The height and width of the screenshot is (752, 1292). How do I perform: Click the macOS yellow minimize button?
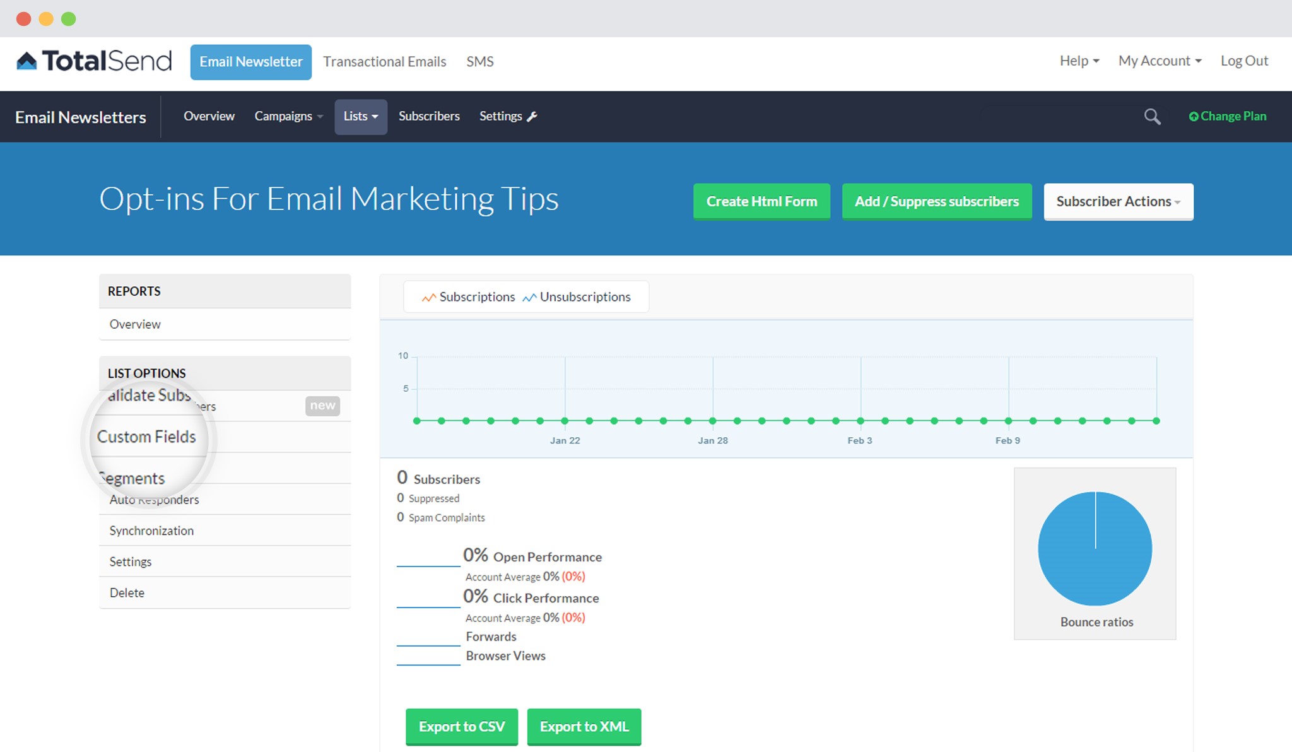point(46,19)
